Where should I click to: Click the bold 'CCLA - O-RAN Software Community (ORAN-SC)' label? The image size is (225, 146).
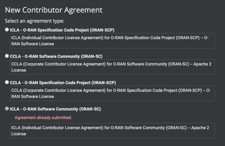pyautogui.click(x=56, y=56)
